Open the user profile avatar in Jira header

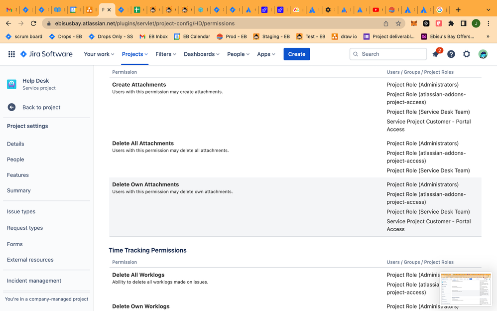point(483,54)
